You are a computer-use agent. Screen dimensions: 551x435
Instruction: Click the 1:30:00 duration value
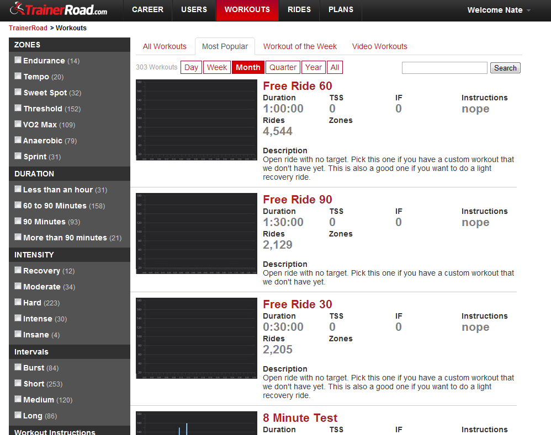(283, 222)
